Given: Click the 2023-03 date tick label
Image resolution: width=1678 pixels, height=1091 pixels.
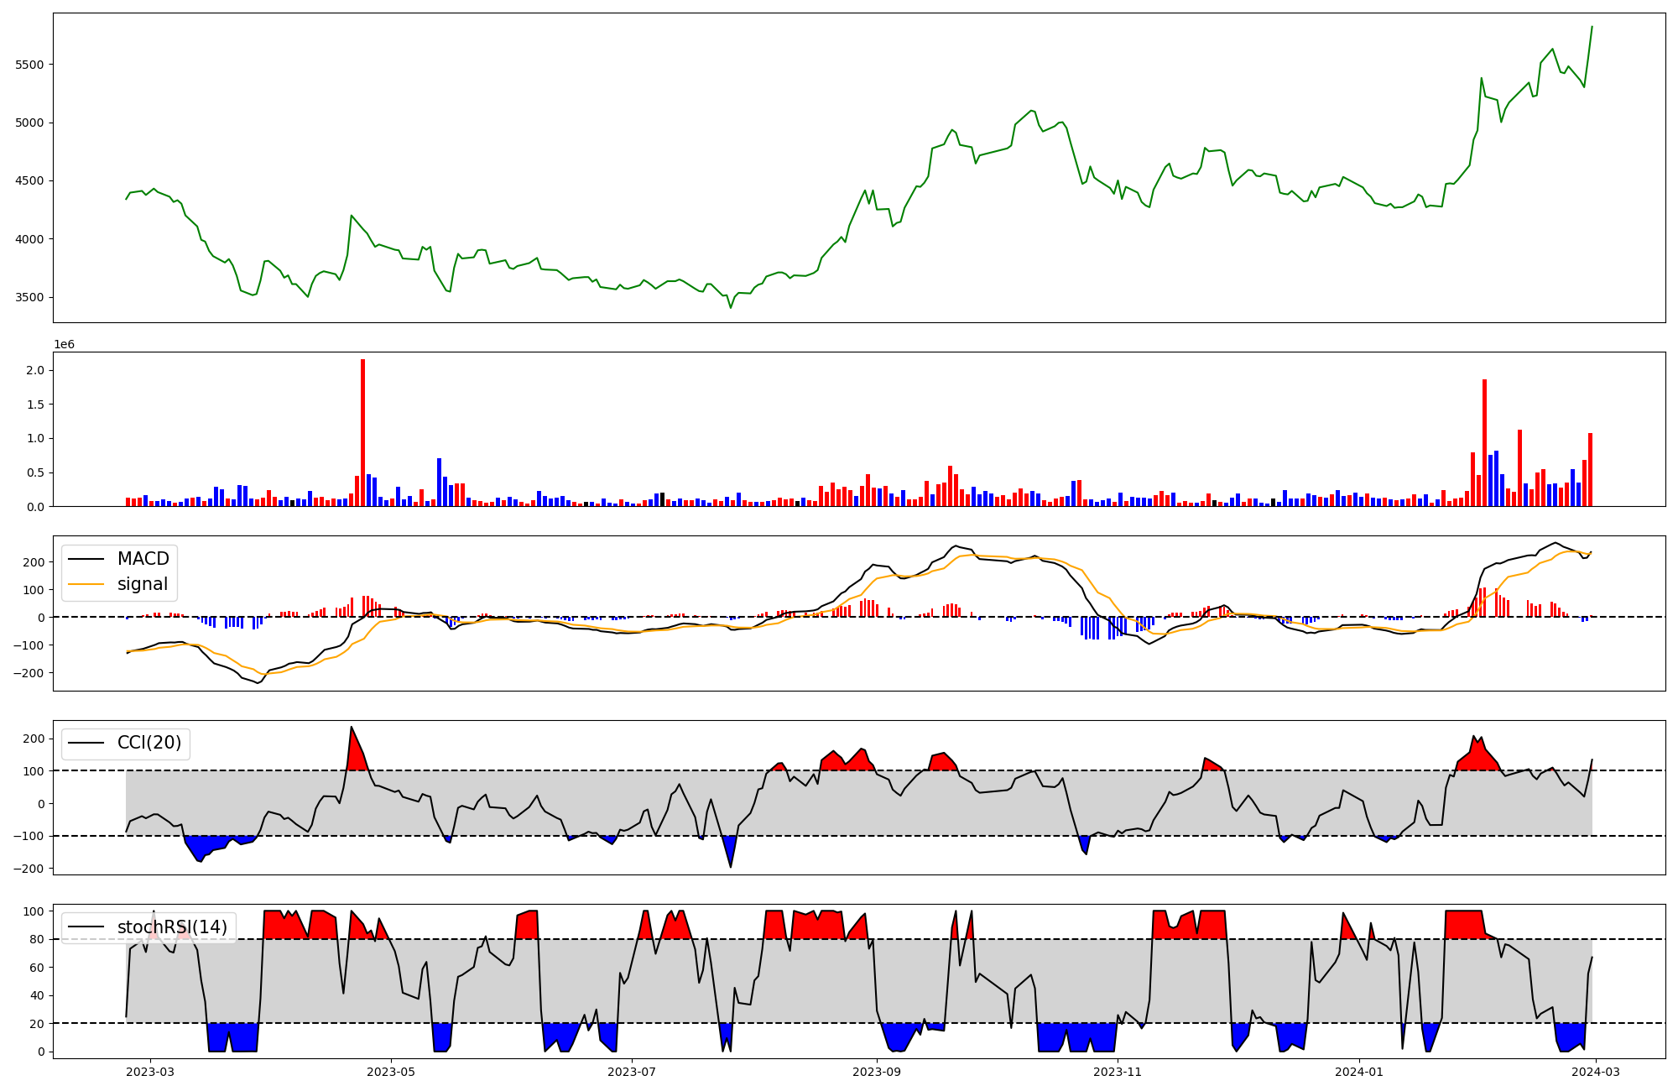Looking at the screenshot, I should pyautogui.click(x=150, y=1071).
